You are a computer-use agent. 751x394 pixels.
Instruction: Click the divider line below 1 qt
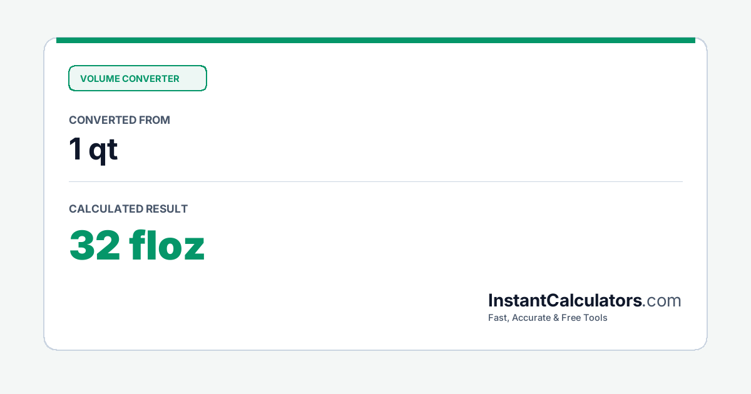[375, 182]
